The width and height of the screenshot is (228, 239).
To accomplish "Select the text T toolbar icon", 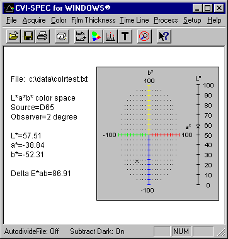I will point(125,36).
